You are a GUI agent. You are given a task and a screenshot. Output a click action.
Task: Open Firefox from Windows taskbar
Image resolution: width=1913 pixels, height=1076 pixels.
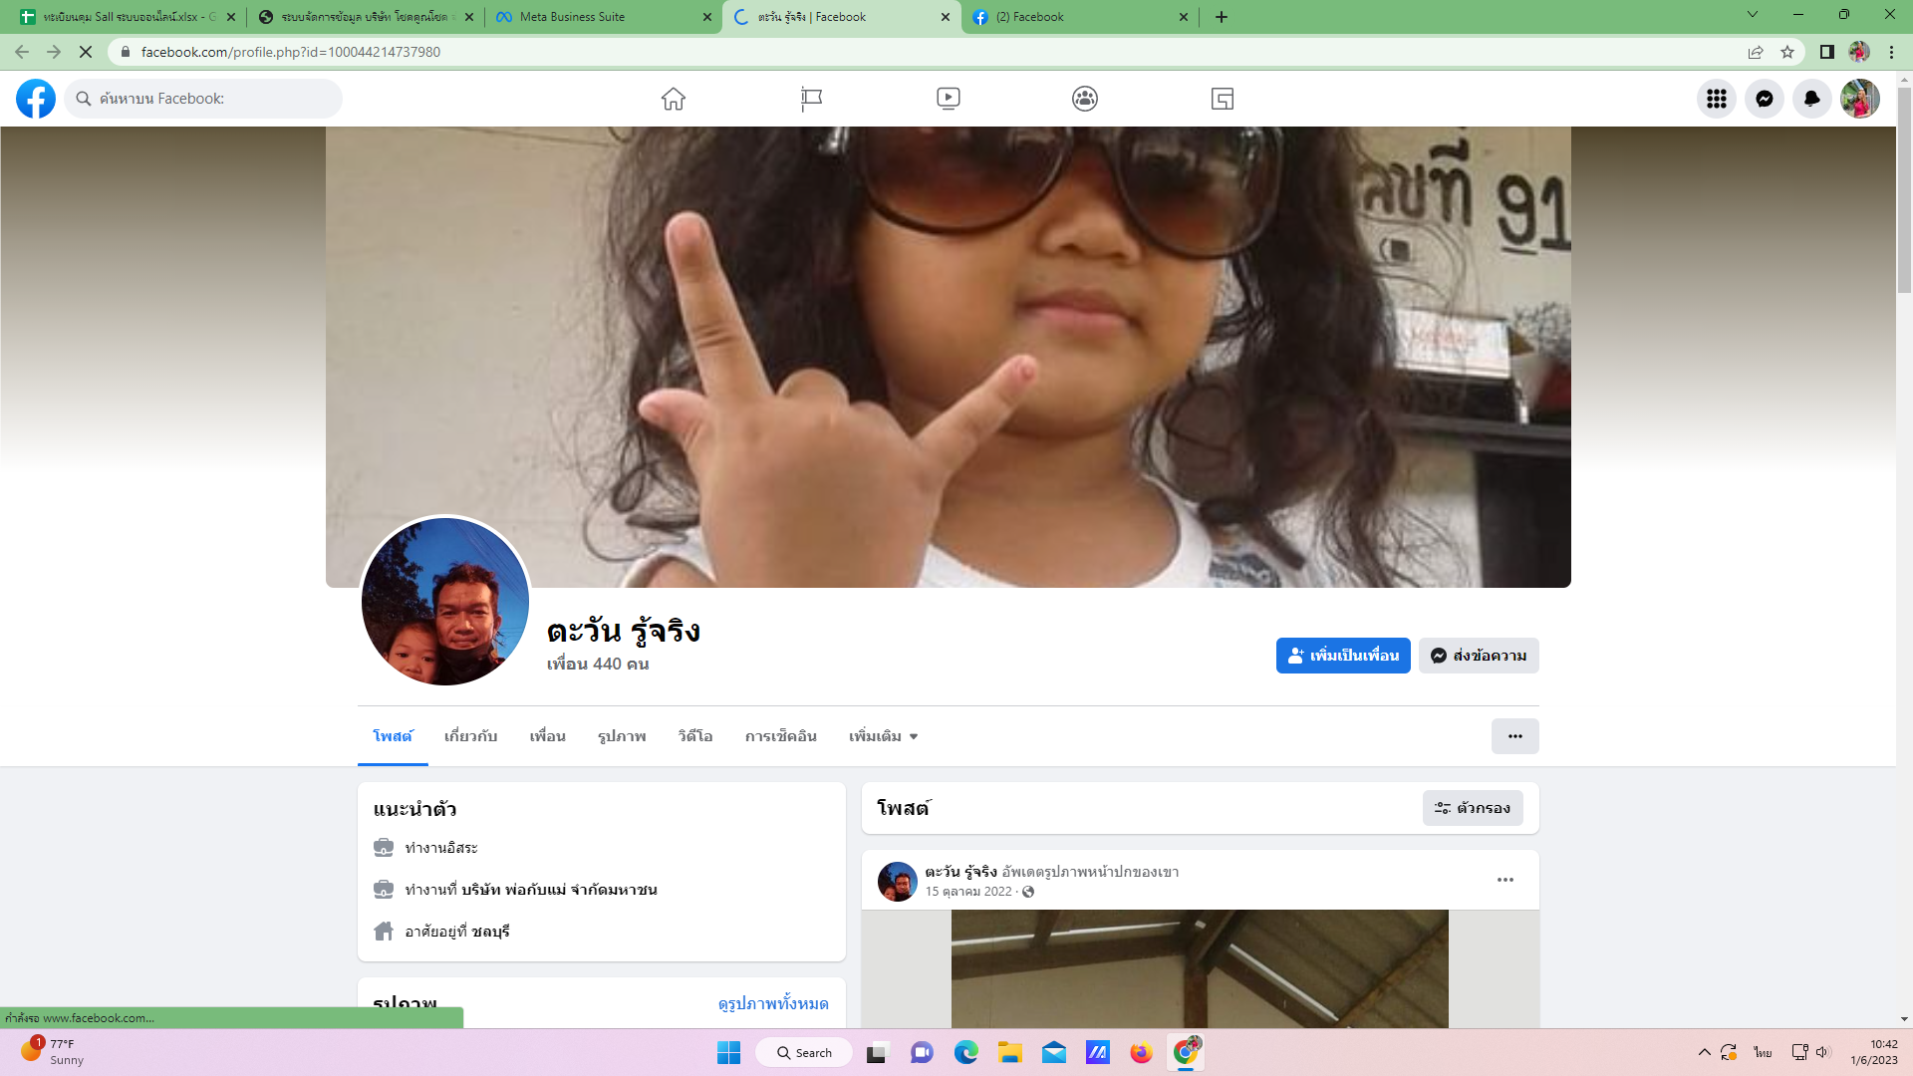(x=1141, y=1053)
